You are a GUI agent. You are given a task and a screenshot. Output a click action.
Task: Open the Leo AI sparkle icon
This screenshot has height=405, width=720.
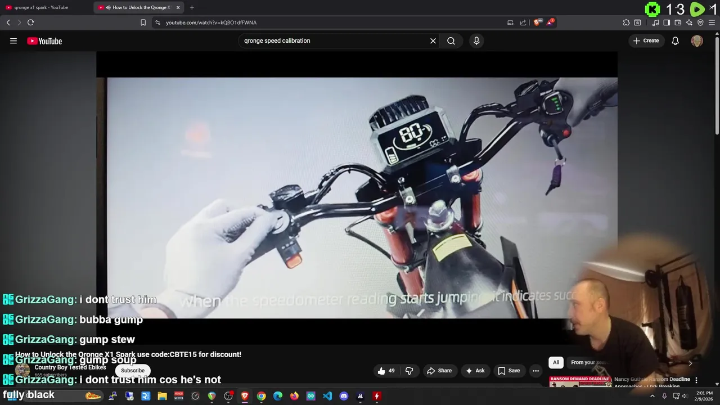tap(689, 22)
